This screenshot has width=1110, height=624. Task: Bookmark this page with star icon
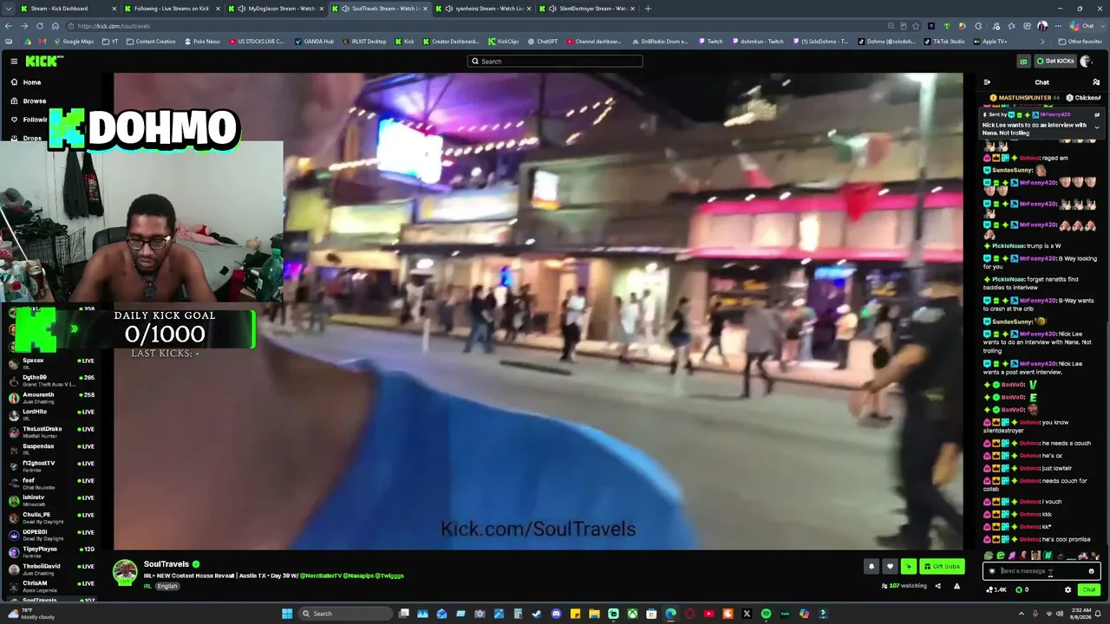coord(916,26)
